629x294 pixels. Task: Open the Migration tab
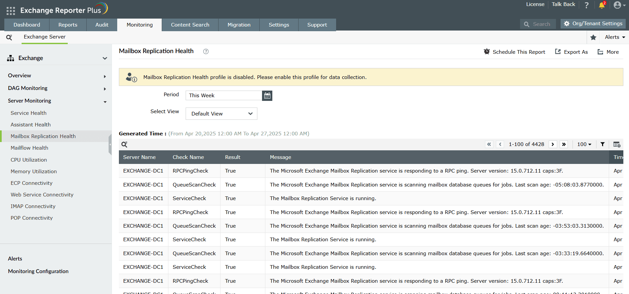click(x=239, y=25)
